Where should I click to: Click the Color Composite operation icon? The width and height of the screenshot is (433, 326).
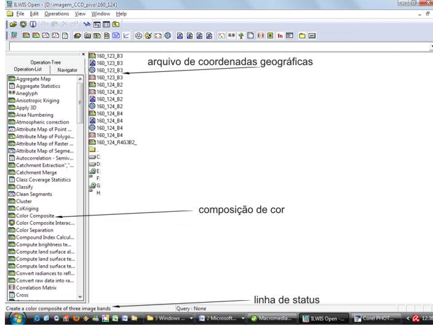tap(12, 215)
